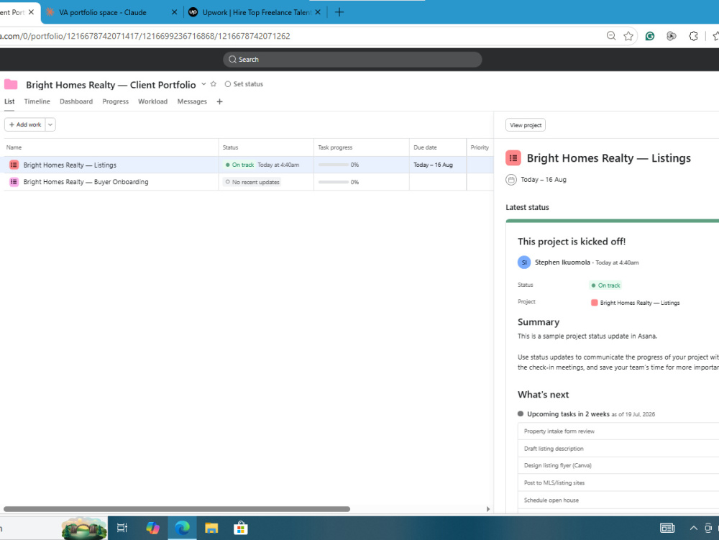Click Listings task progress bar
Screen dimensions: 719x540
pyautogui.click(x=334, y=165)
